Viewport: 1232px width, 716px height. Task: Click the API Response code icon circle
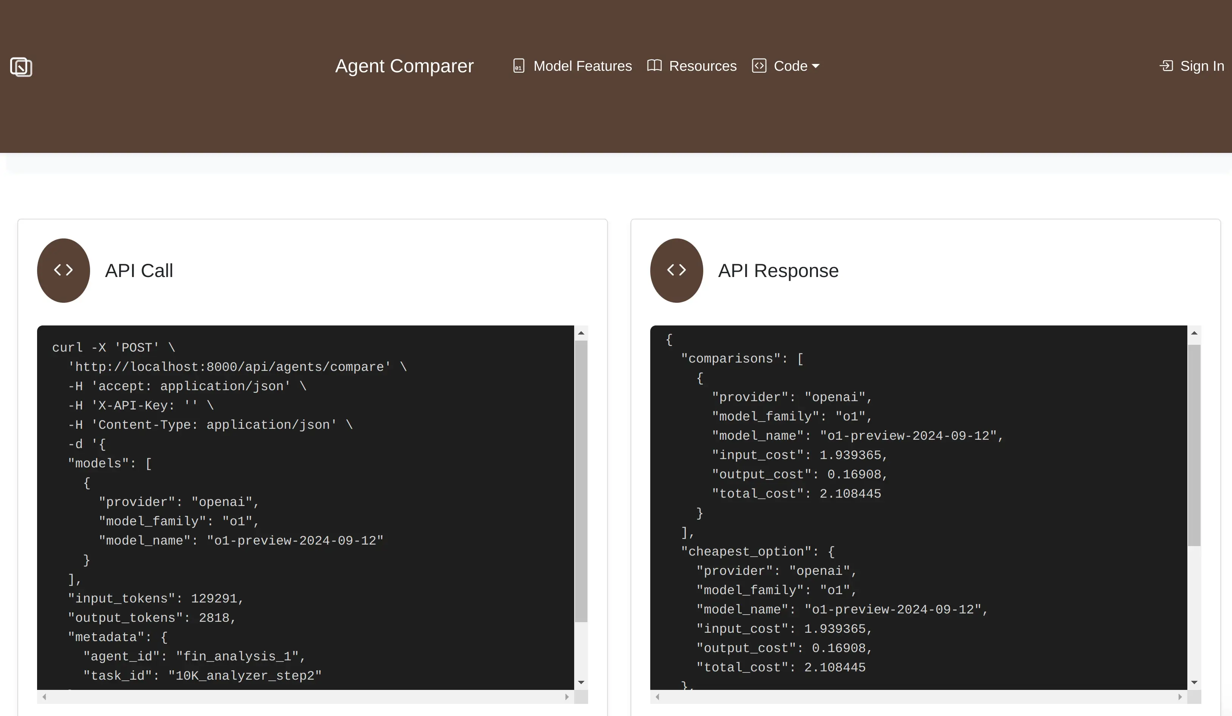(677, 270)
